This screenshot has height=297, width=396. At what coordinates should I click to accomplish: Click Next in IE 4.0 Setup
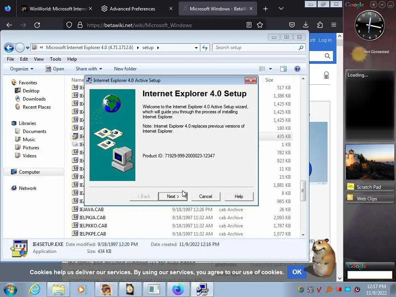point(173,196)
